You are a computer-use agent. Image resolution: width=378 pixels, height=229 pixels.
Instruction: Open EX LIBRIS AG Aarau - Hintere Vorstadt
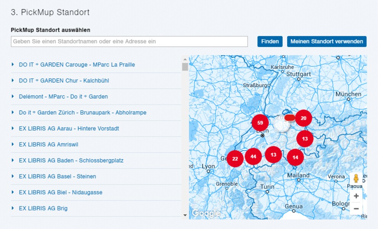coord(69,128)
